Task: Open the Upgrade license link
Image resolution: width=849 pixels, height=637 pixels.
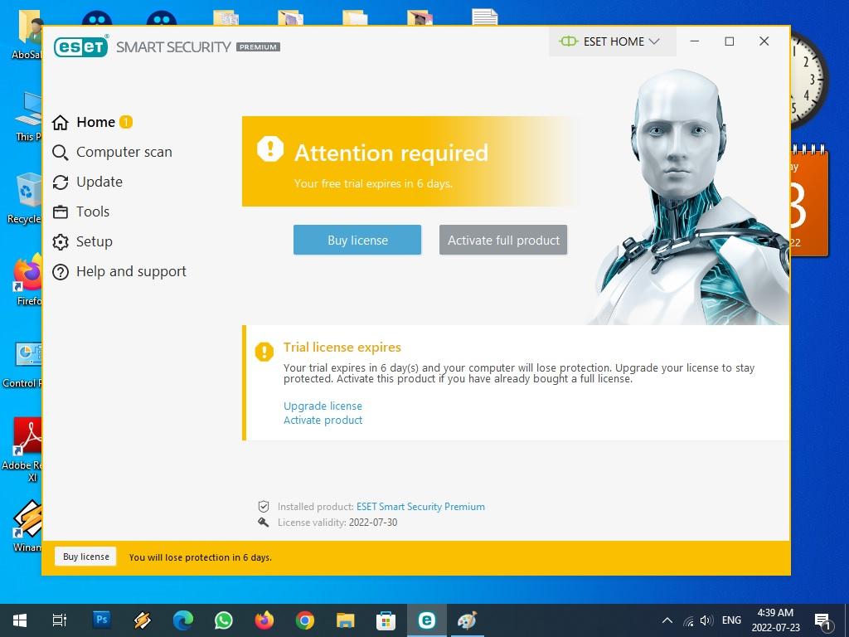Action: pyautogui.click(x=323, y=406)
